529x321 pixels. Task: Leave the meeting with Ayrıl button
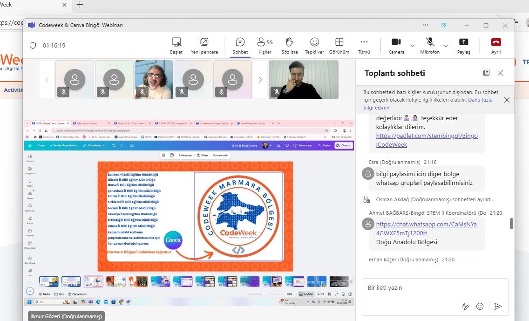click(496, 46)
